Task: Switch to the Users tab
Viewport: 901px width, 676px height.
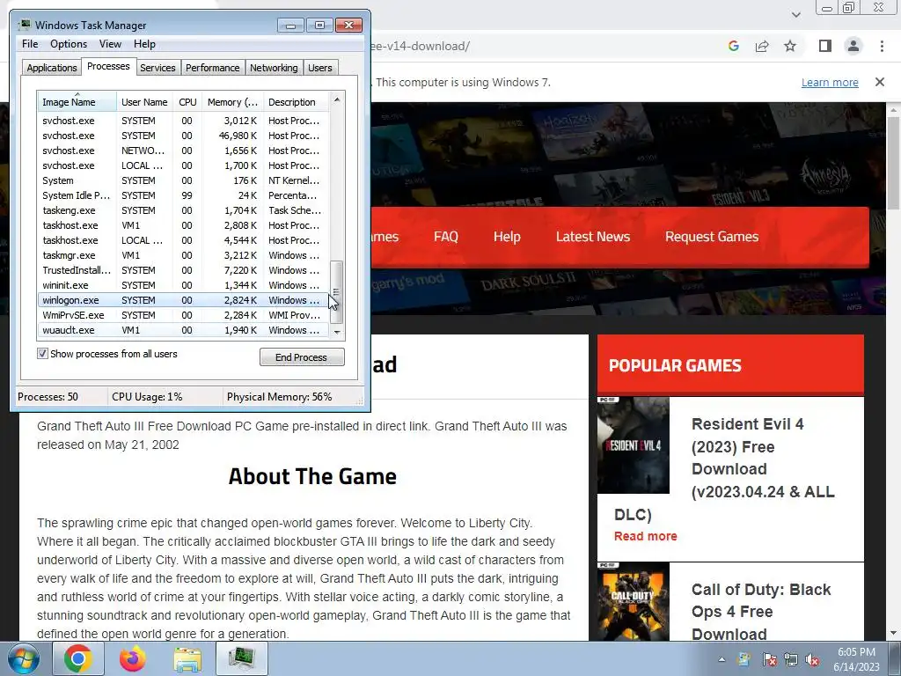Action: [319, 67]
